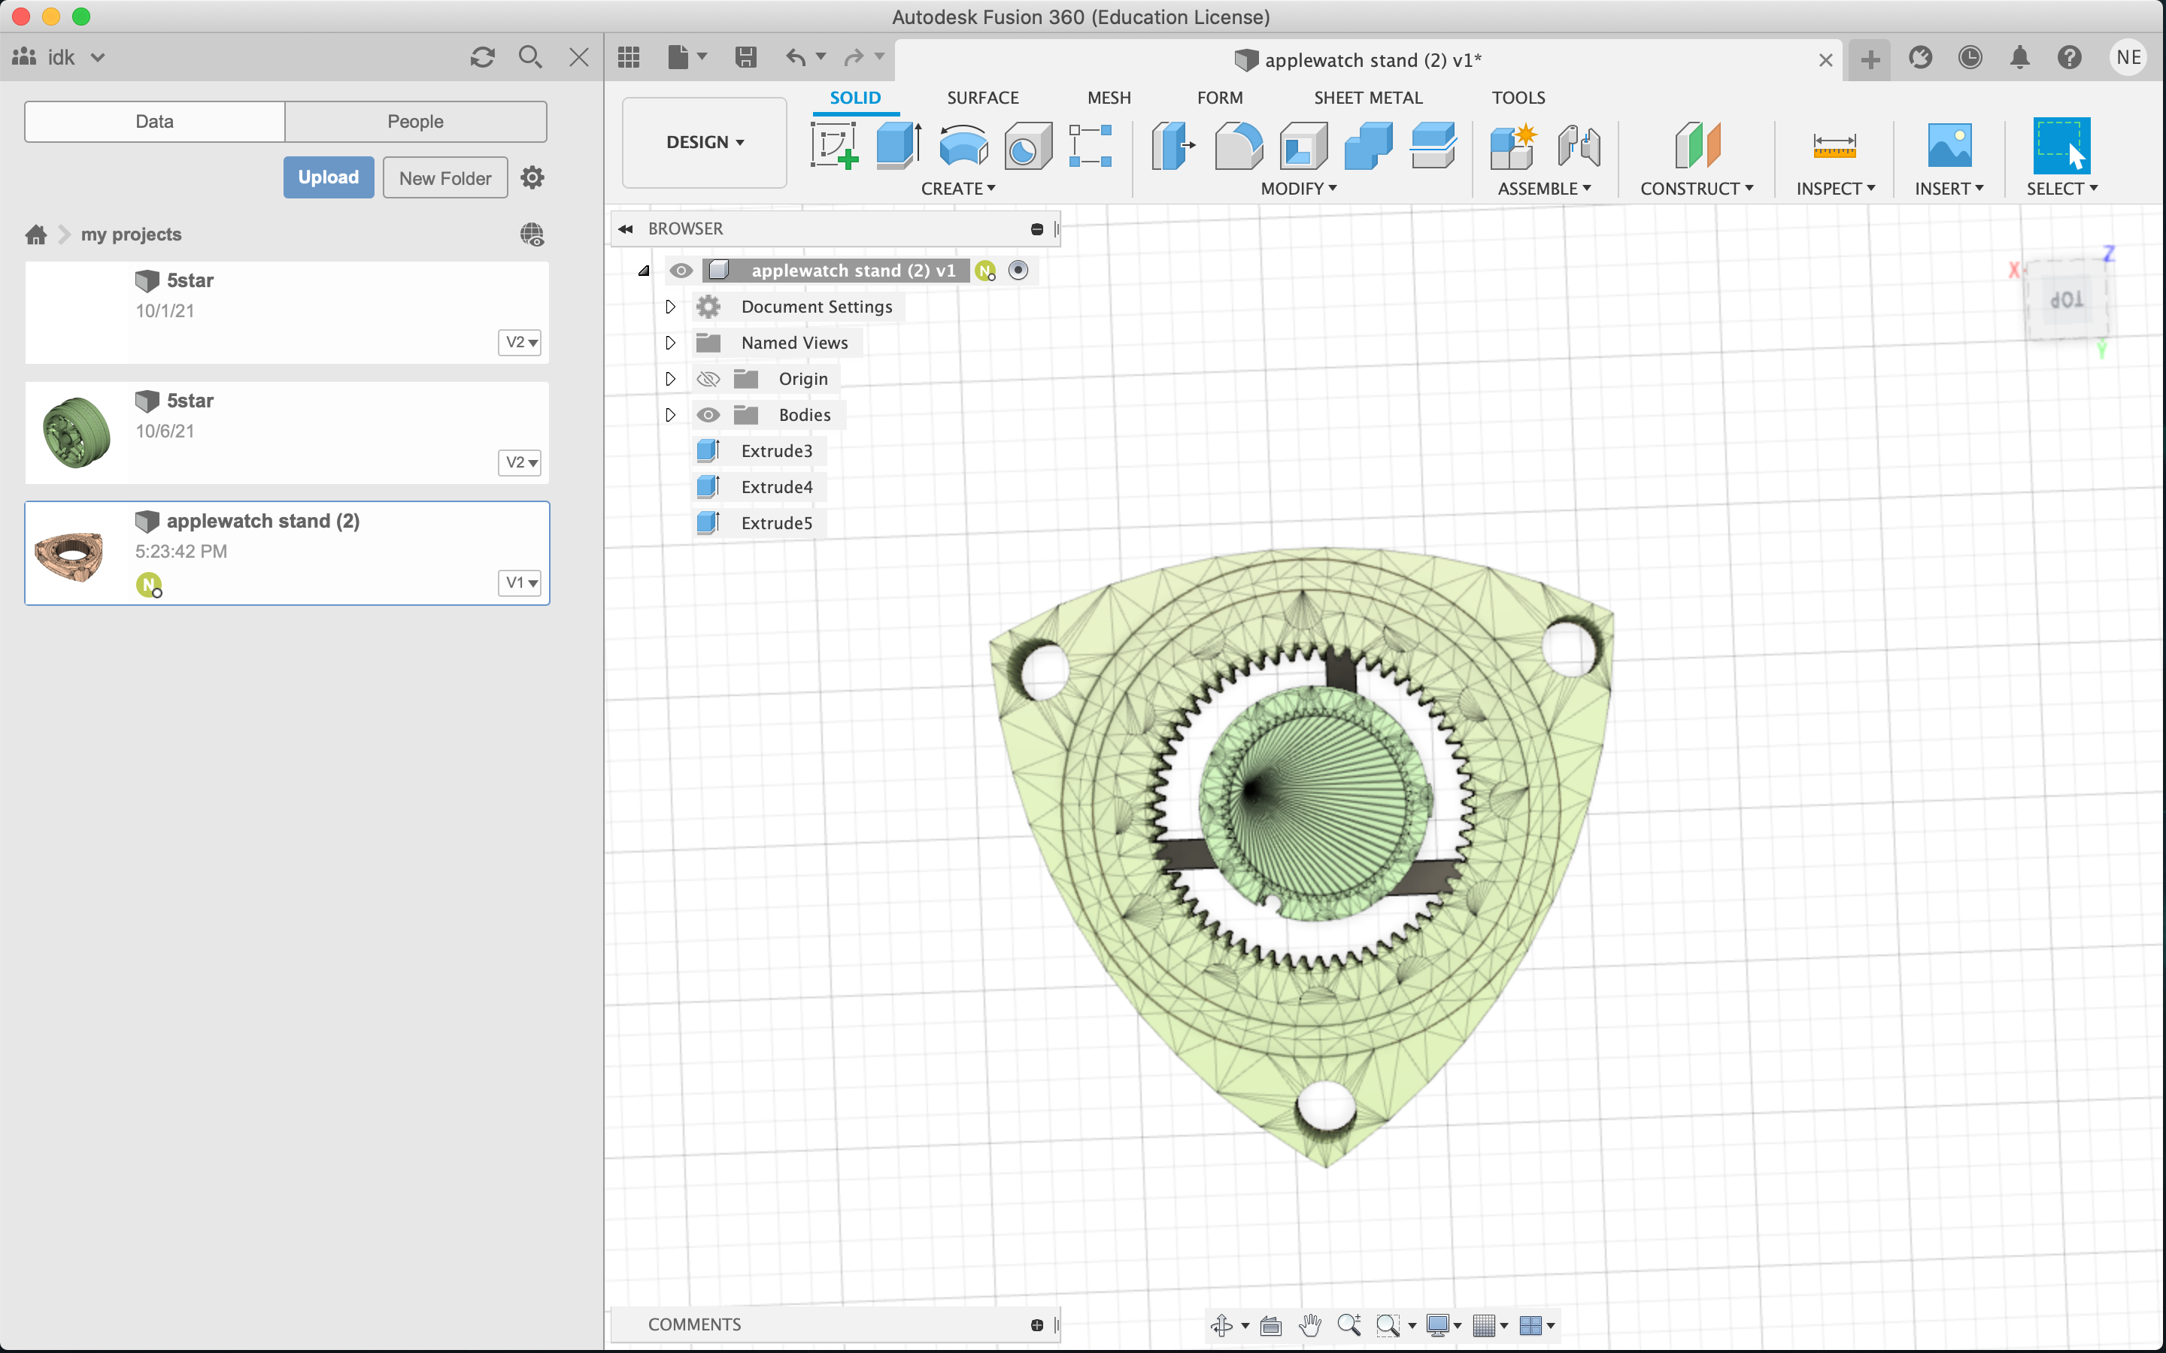
Task: Click the Insert image icon
Action: pyautogui.click(x=1949, y=145)
